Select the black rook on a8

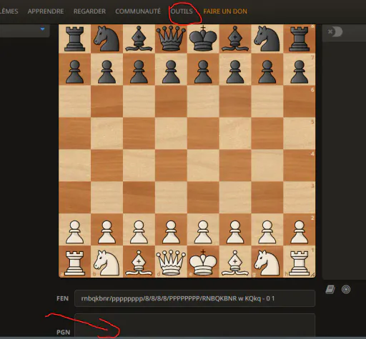click(75, 39)
